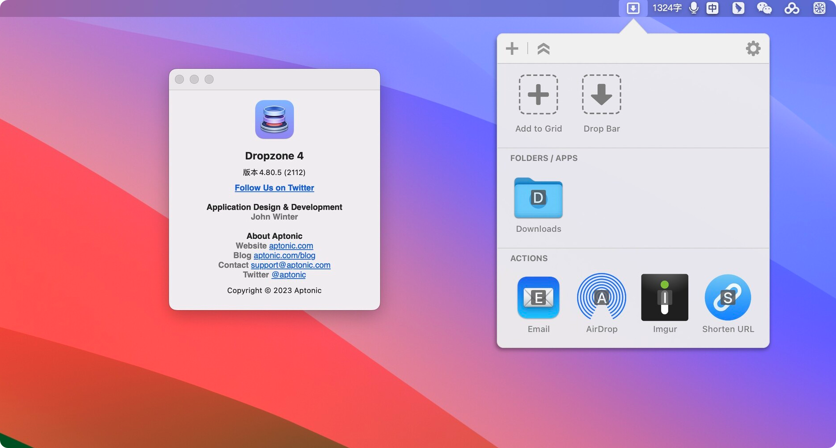
Task: Click the ACTIONS section header
Action: click(x=528, y=258)
